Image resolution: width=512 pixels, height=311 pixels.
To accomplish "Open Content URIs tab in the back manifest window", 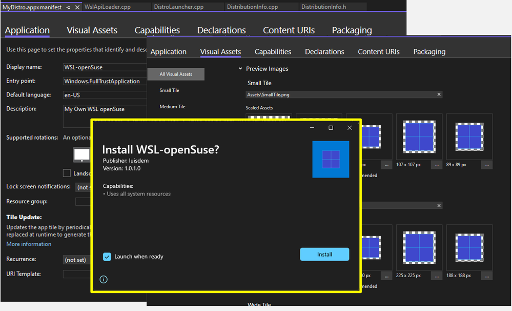I will pos(289,30).
